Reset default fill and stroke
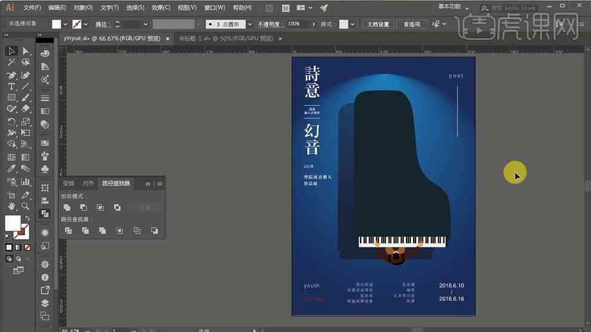 (8, 237)
